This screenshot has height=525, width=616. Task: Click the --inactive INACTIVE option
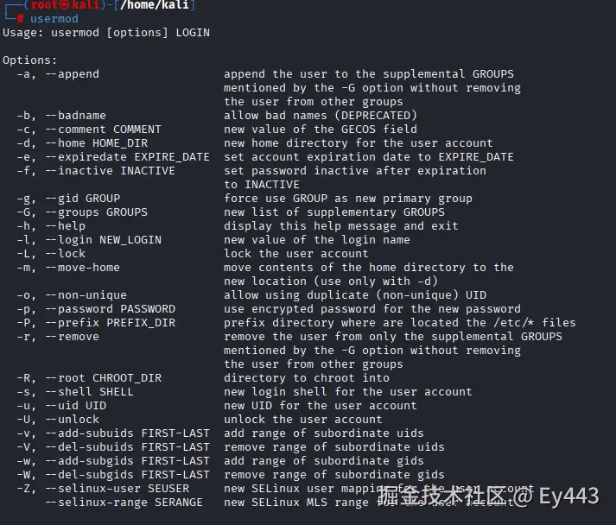[x=110, y=171]
